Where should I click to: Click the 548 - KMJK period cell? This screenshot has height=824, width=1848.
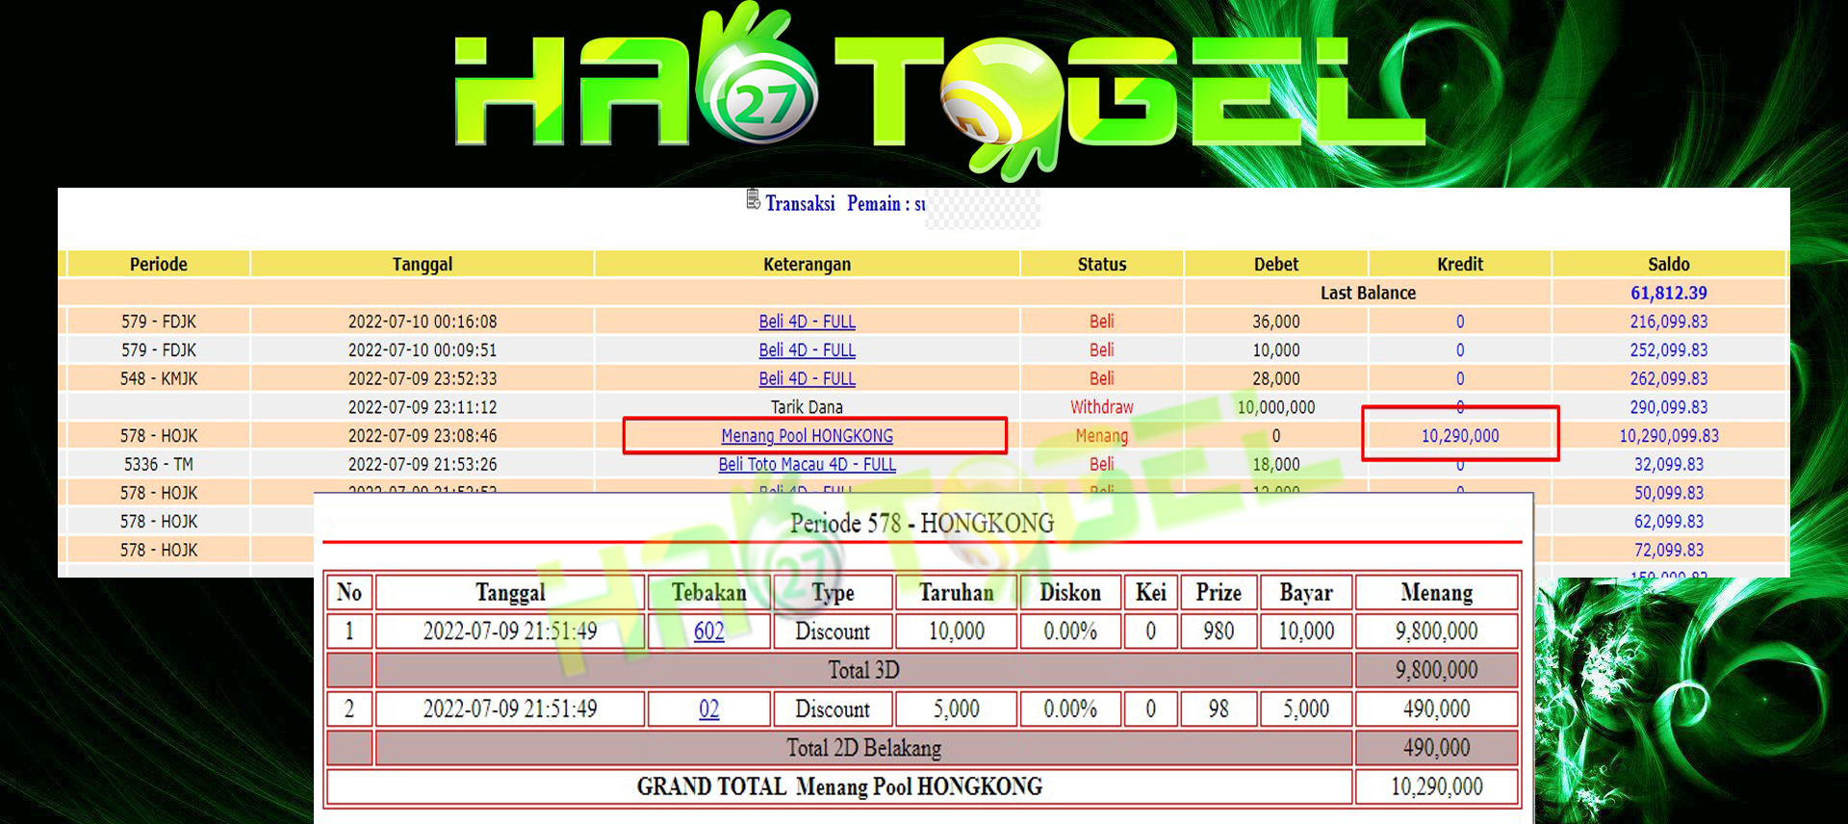point(159,378)
